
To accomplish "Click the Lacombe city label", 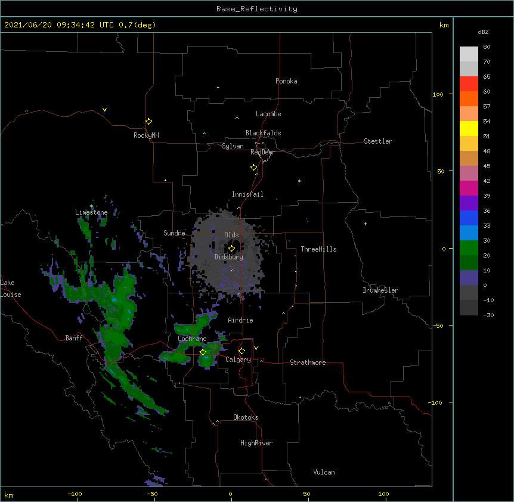I will (x=268, y=114).
